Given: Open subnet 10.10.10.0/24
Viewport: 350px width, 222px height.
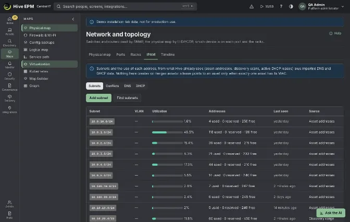Looking at the screenshot, I should click(x=103, y=208).
